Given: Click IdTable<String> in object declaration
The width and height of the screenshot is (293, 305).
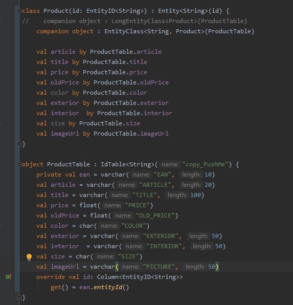Looking at the screenshot, I should pyautogui.click(x=127, y=165).
